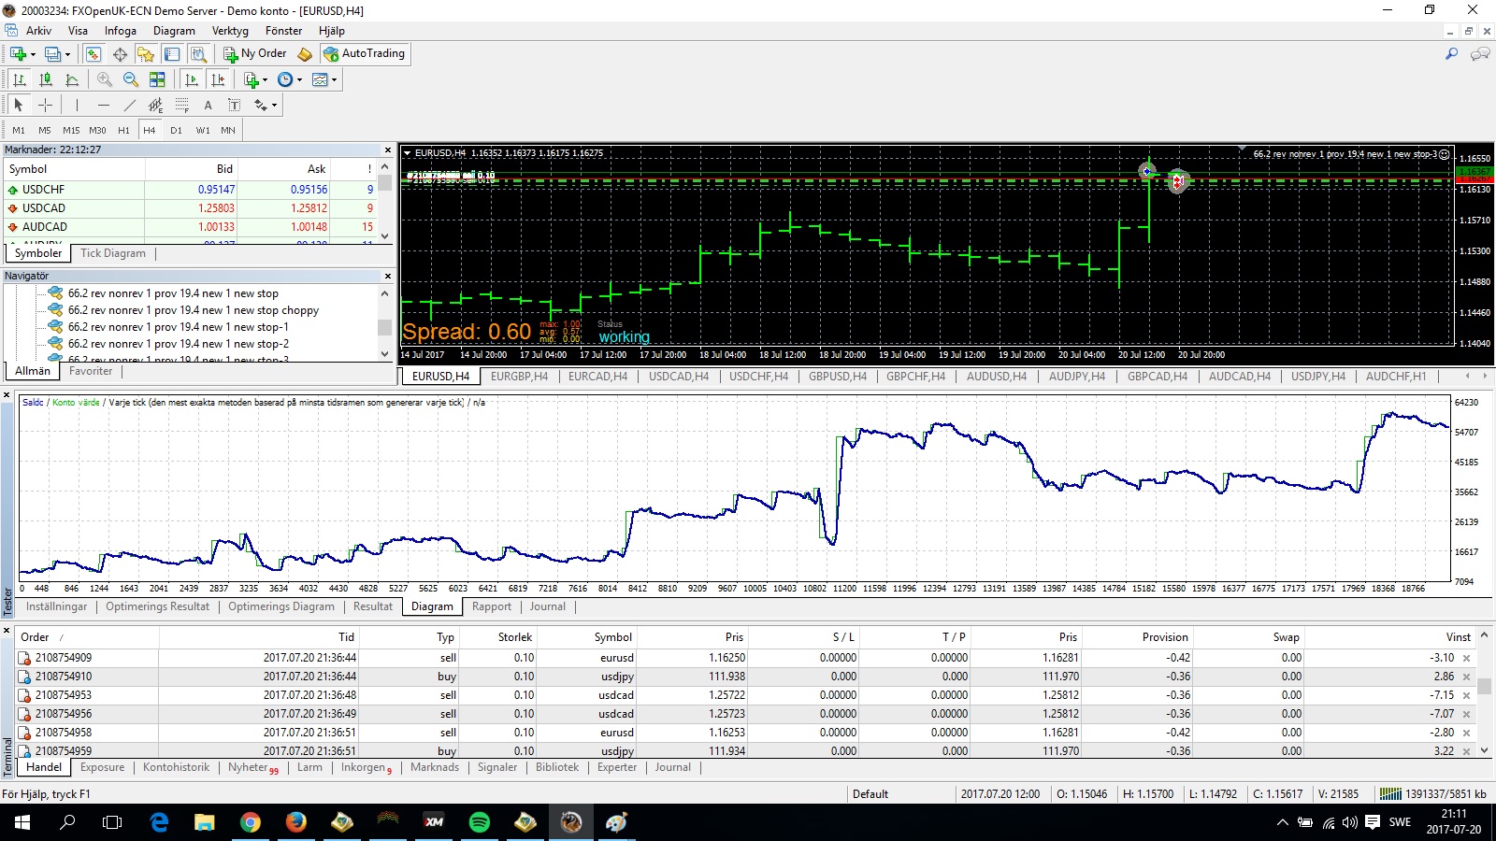Select the Fibonacci retracement tool

click(181, 105)
